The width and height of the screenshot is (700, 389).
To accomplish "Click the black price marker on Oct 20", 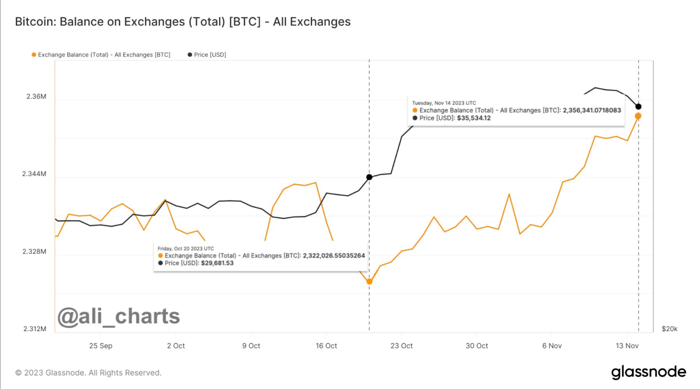I will (369, 177).
